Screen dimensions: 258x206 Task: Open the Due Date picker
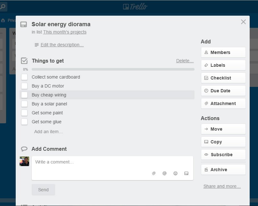click(223, 91)
